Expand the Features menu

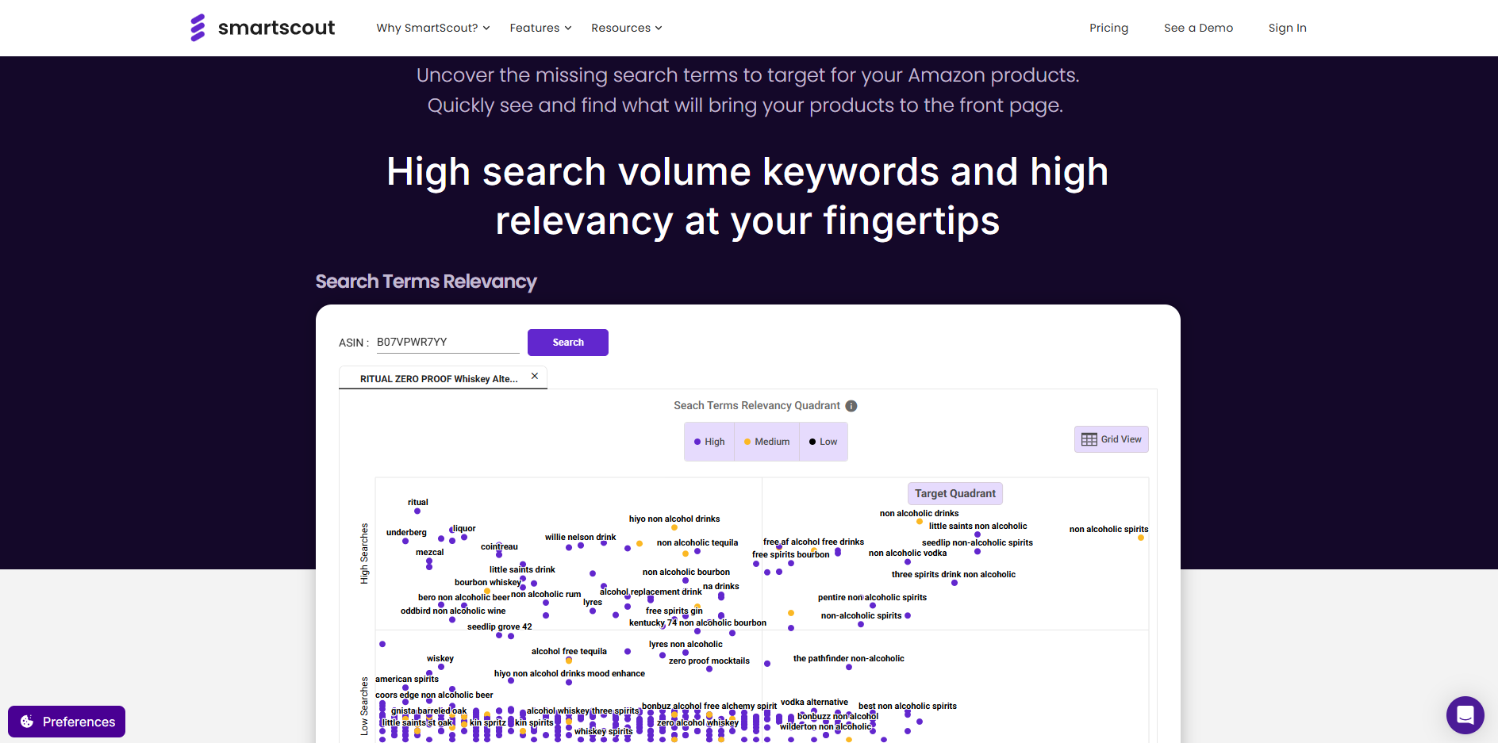(540, 28)
